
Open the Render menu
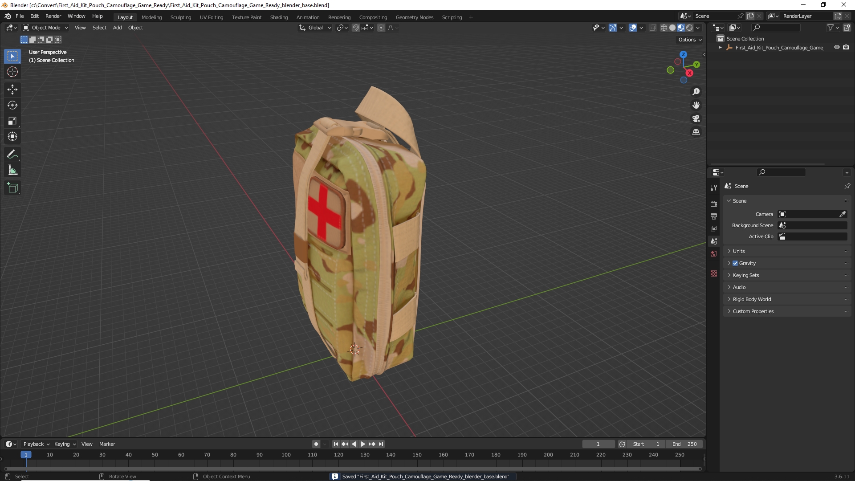pos(53,16)
